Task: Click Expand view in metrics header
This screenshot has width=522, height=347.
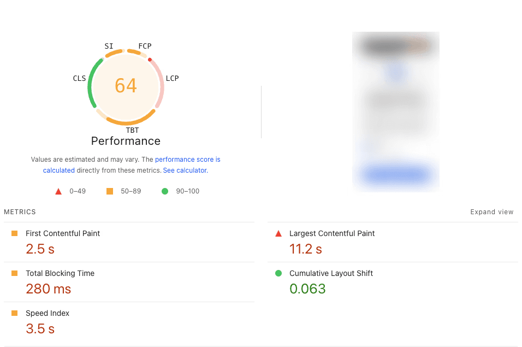Action: point(492,212)
